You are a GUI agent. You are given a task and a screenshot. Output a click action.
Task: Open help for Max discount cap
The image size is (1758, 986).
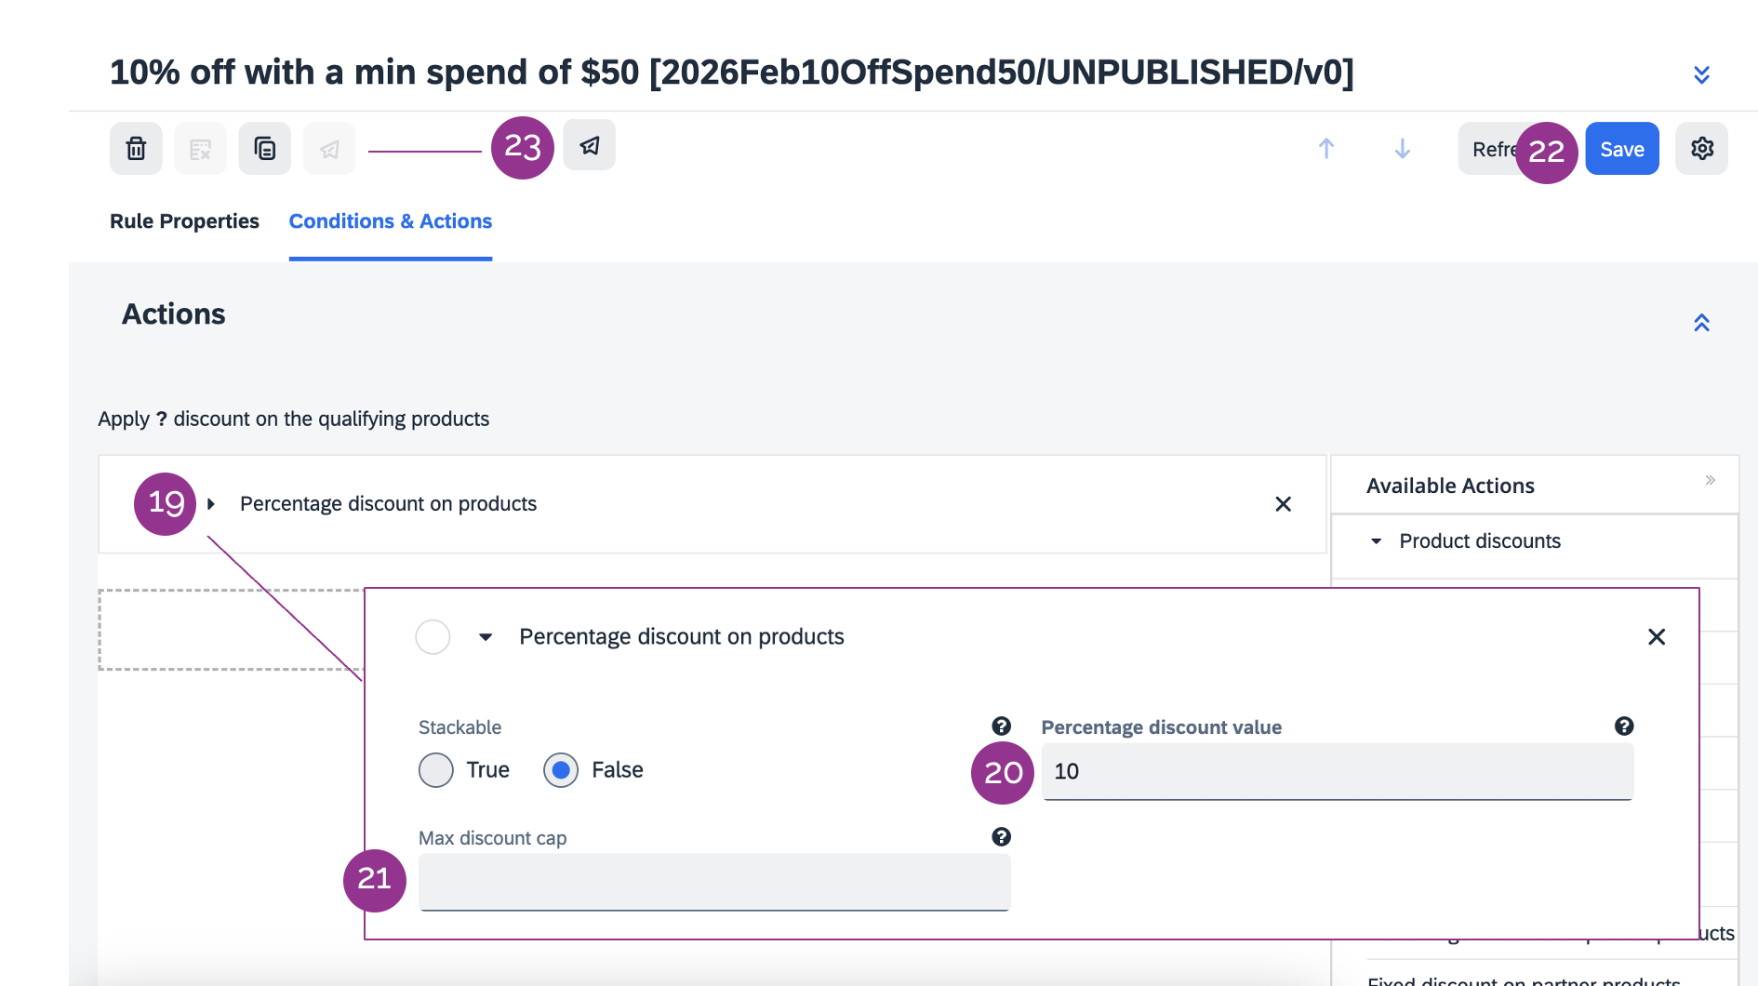click(x=1001, y=837)
